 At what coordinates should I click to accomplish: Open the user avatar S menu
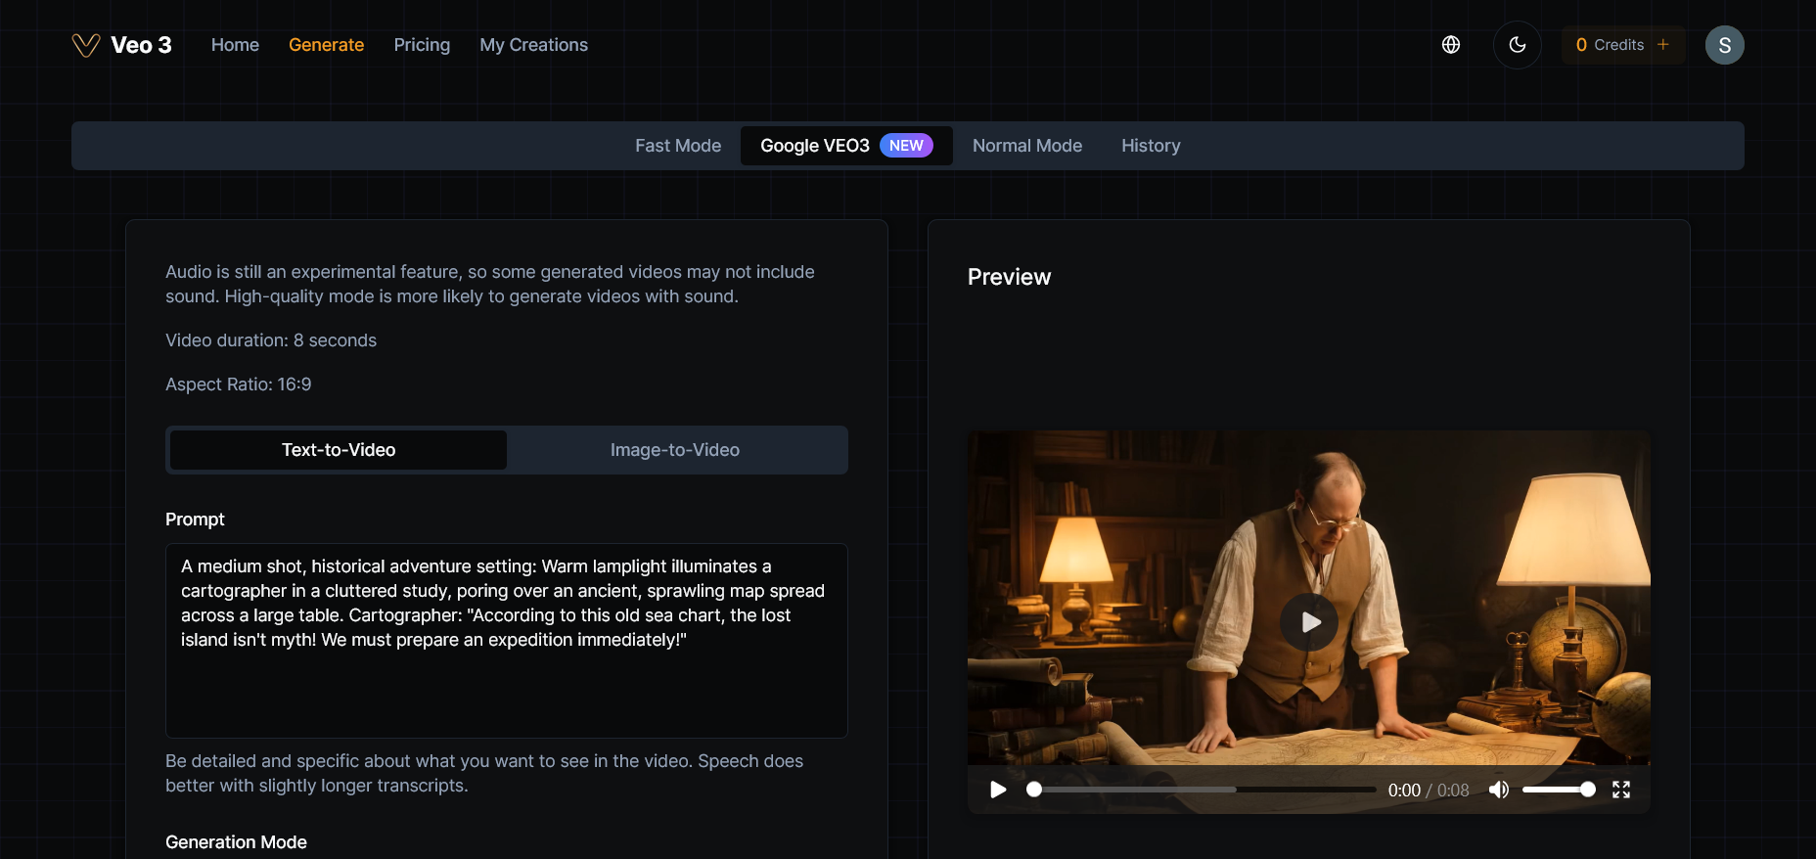click(1725, 45)
